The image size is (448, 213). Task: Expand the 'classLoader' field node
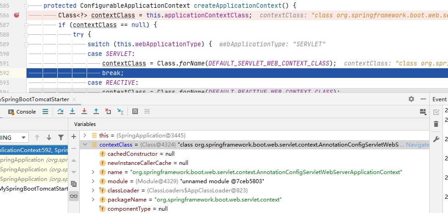(x=93, y=191)
